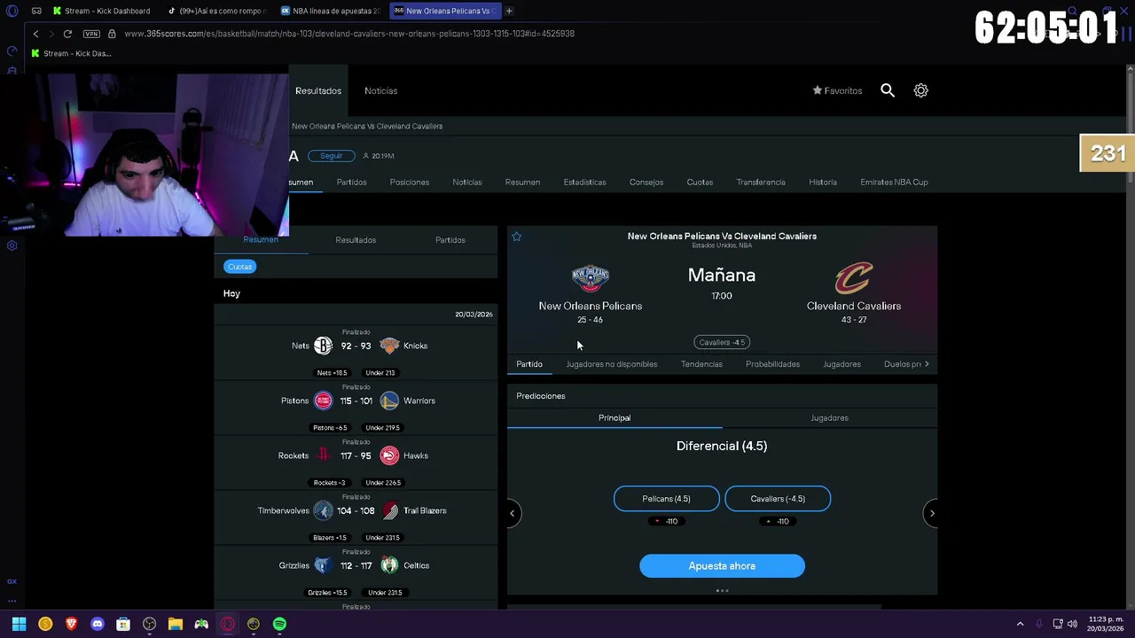Click the Apuesta ahora button
Viewport: 1135px width, 638px height.
coord(722,566)
